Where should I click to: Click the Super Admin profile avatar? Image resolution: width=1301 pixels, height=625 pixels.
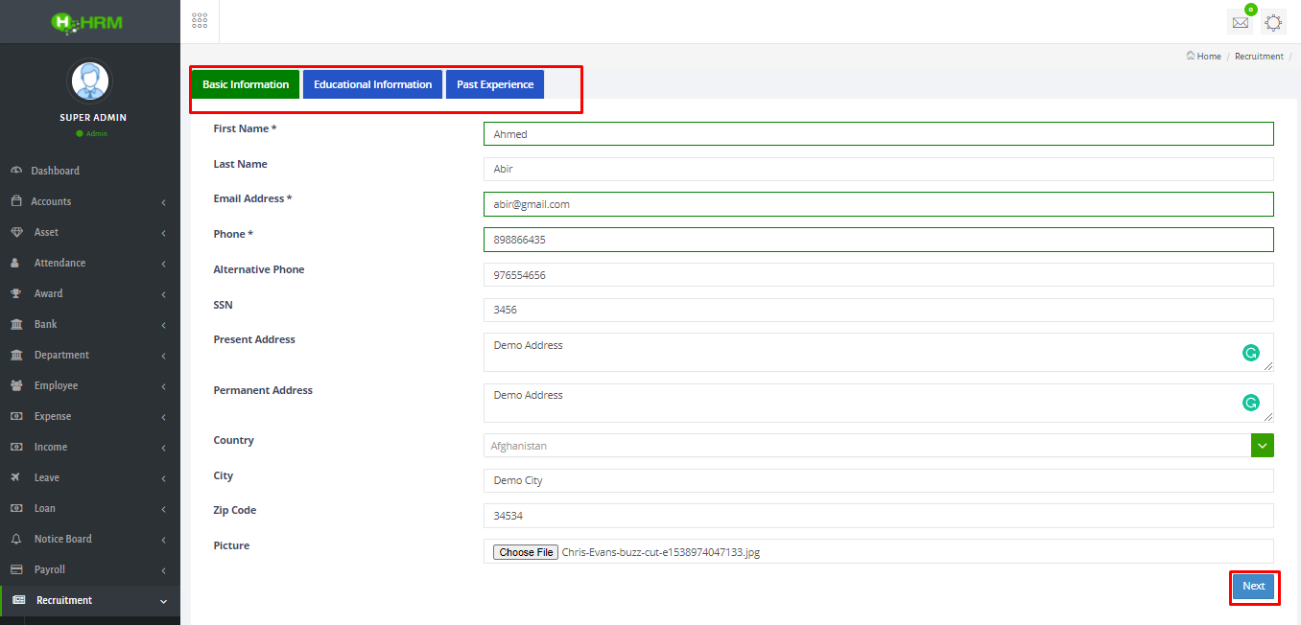tap(89, 81)
